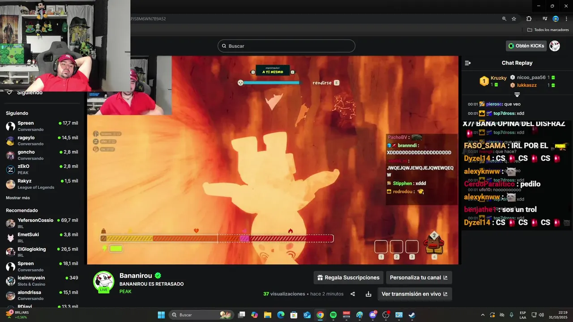The height and width of the screenshot is (322, 573).
Task: Open YefersonCossio recommended channel
Action: coord(42,223)
